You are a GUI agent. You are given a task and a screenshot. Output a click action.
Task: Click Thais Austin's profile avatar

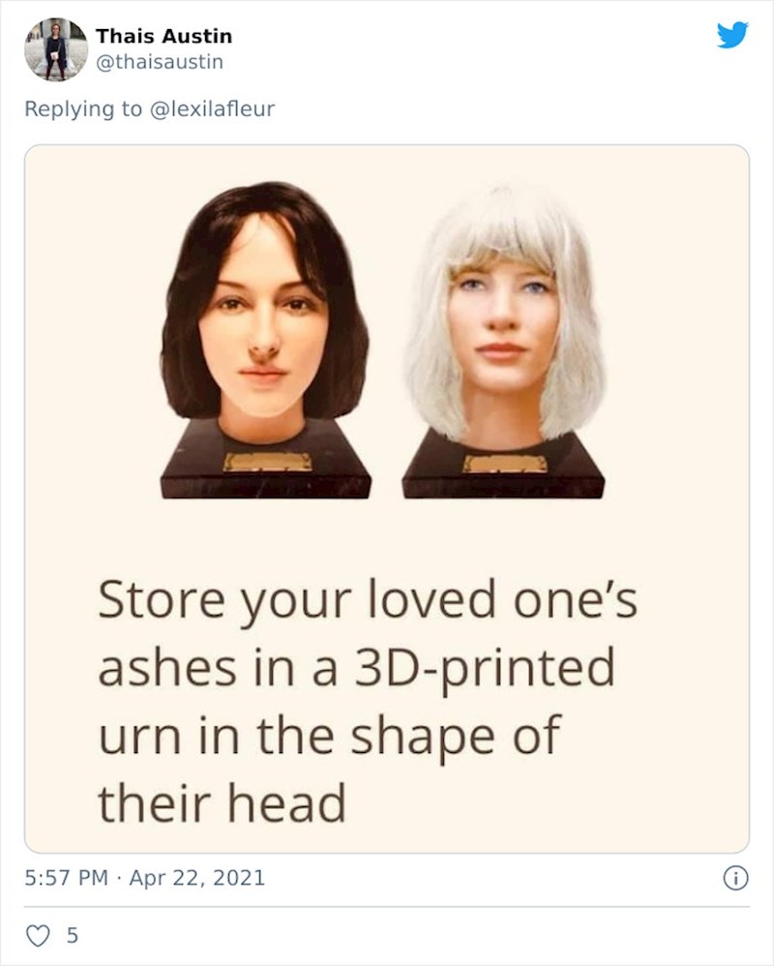[x=55, y=48]
